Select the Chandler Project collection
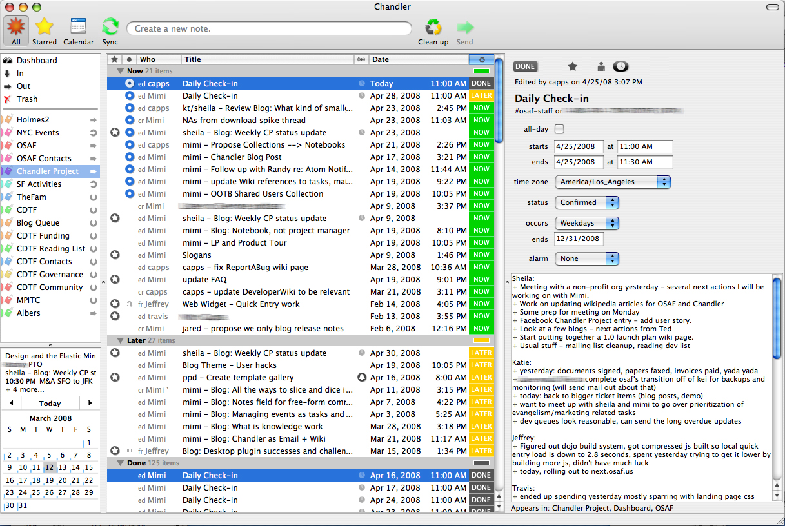785x526 pixels. [50, 171]
